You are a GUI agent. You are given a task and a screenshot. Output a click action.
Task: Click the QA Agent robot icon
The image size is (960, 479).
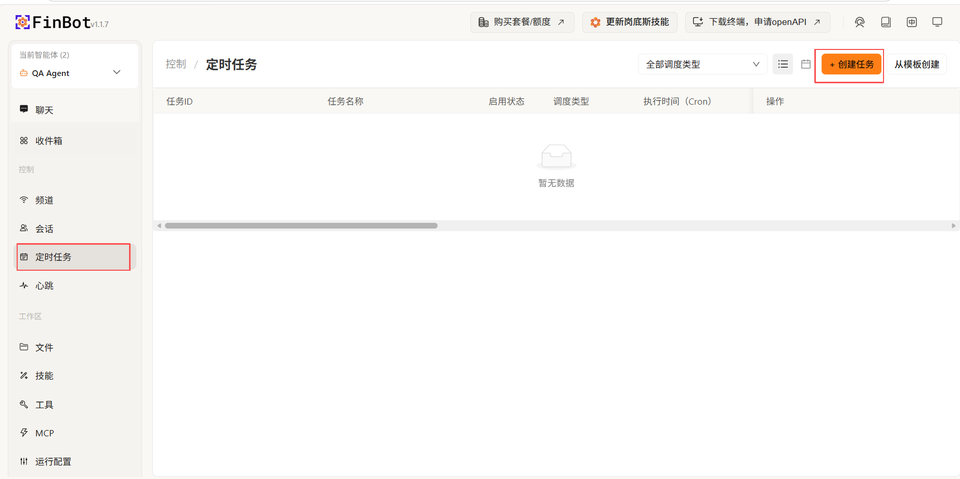pyautogui.click(x=23, y=73)
